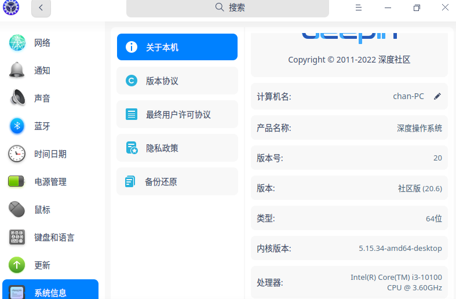Click the Copyright 2011-2022 text

(x=349, y=60)
